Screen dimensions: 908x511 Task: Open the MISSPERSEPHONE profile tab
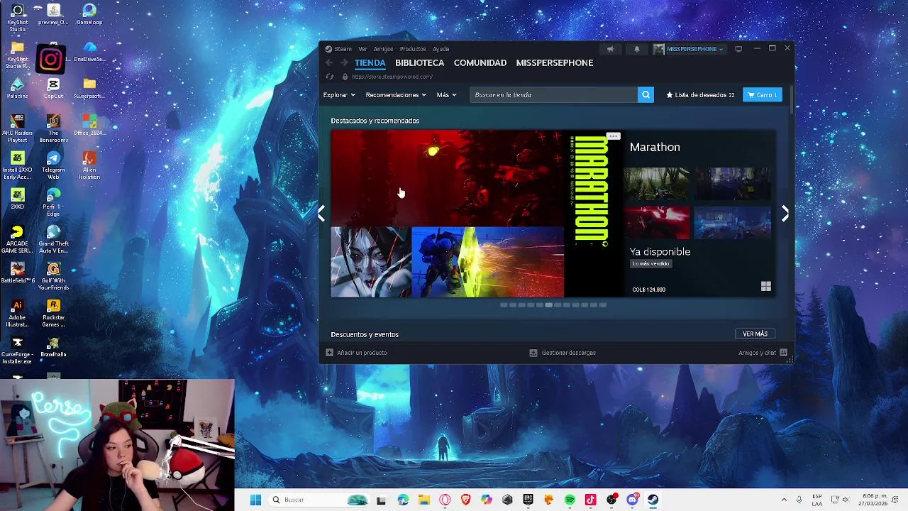pos(555,62)
